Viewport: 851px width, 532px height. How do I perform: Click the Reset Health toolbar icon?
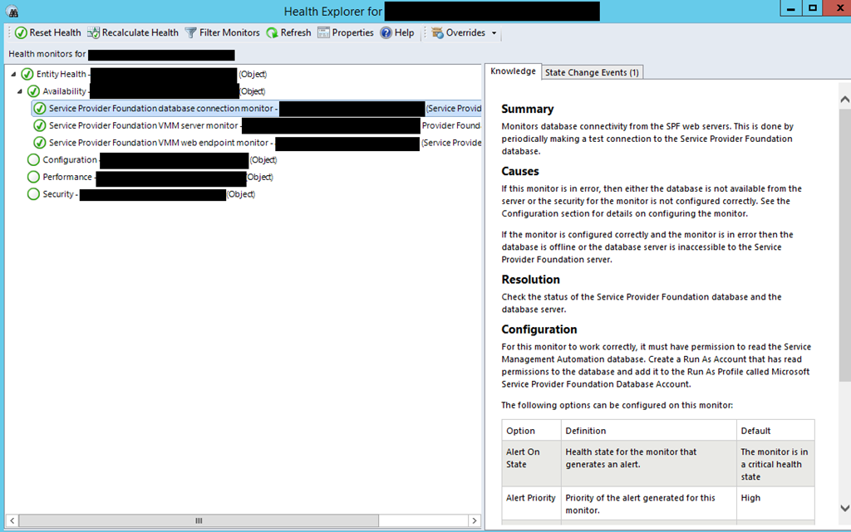(21, 33)
